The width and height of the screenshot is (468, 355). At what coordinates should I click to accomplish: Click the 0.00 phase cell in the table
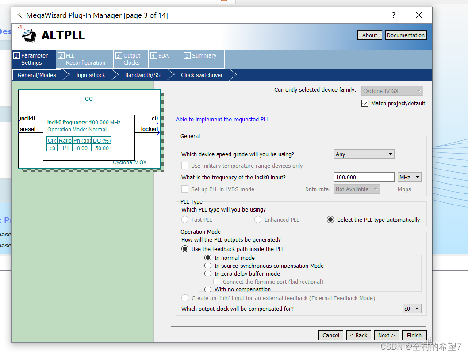pos(82,148)
